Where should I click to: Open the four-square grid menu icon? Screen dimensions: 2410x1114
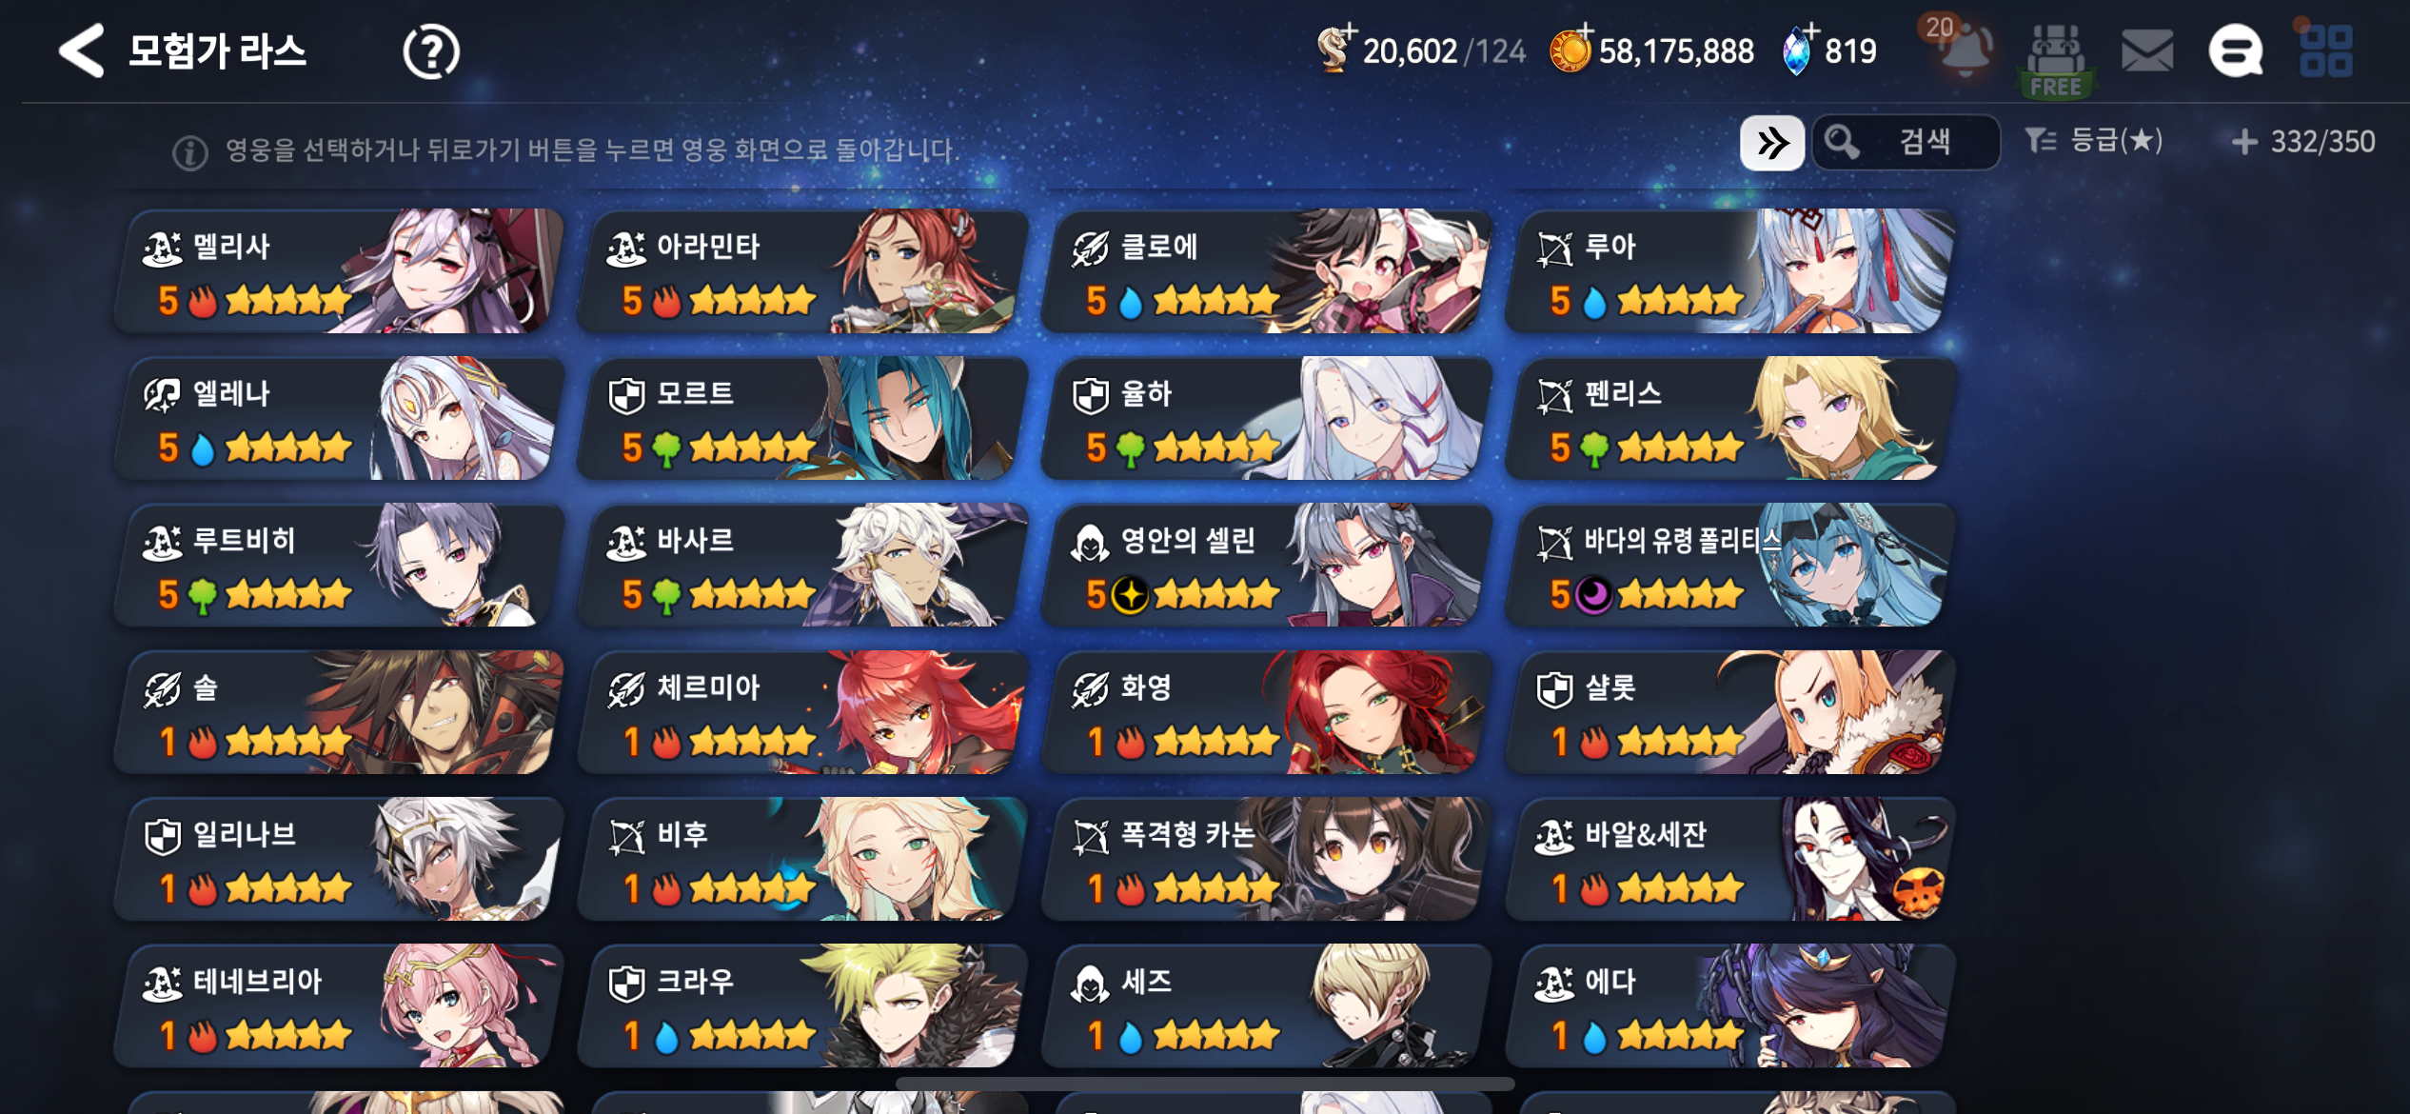2325,50
